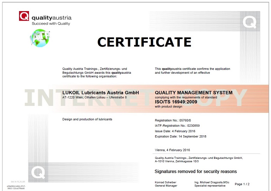Click the paragraph starting 'This qualityaustria certificate confirms'
The height and width of the screenshot is (191, 271).
pos(192,71)
